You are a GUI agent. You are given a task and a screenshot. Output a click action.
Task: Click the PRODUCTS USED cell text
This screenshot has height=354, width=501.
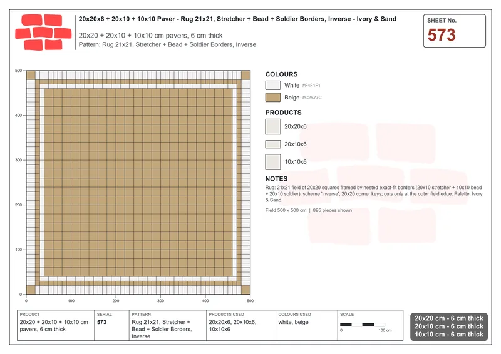232,326
